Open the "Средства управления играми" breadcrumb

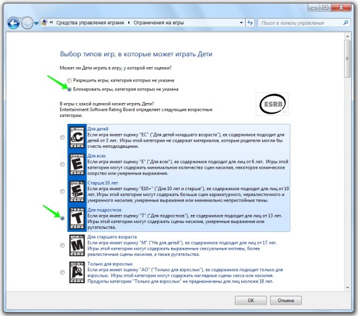coord(90,23)
